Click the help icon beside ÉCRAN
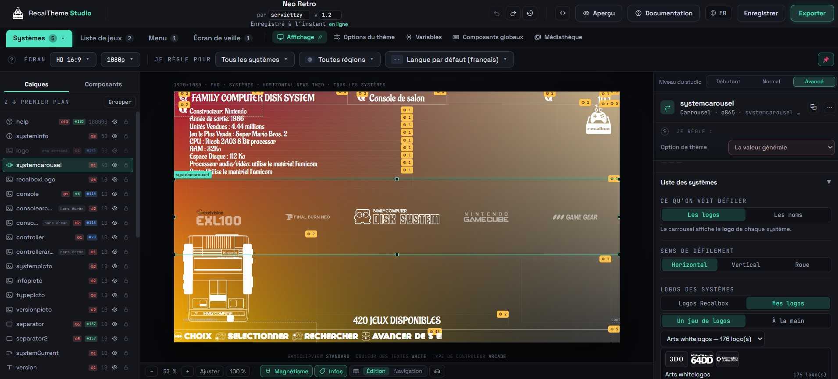 (x=12, y=60)
